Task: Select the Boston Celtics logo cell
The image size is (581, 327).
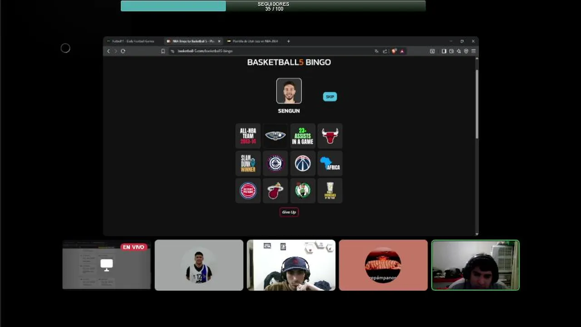Action: coord(303,190)
